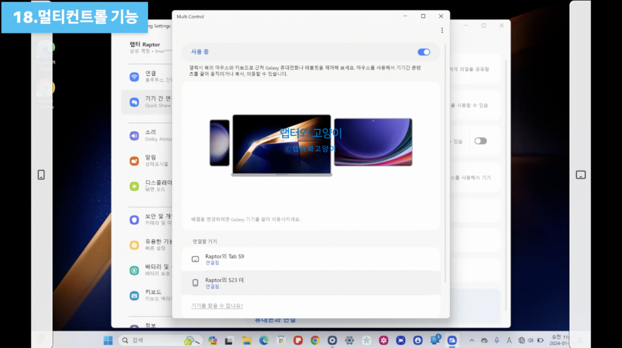Click the tablet thumbnail in device arrangement
The image size is (622, 348).
(x=373, y=142)
